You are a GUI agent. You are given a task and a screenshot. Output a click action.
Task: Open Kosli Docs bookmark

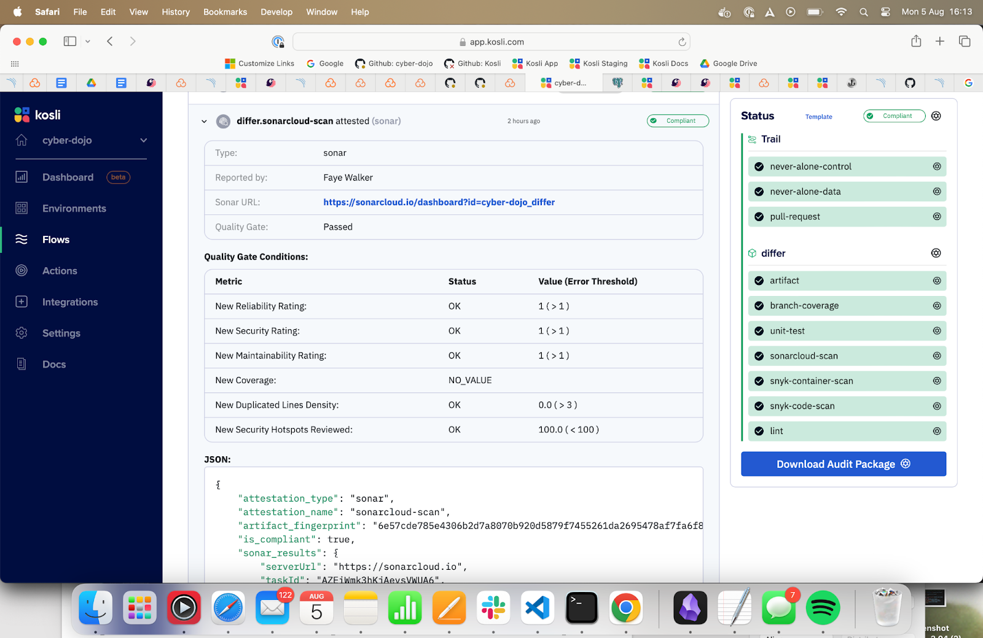point(664,63)
